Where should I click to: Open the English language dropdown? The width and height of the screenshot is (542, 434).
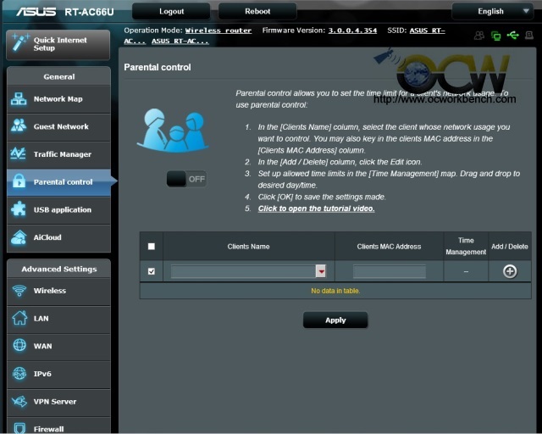(492, 11)
